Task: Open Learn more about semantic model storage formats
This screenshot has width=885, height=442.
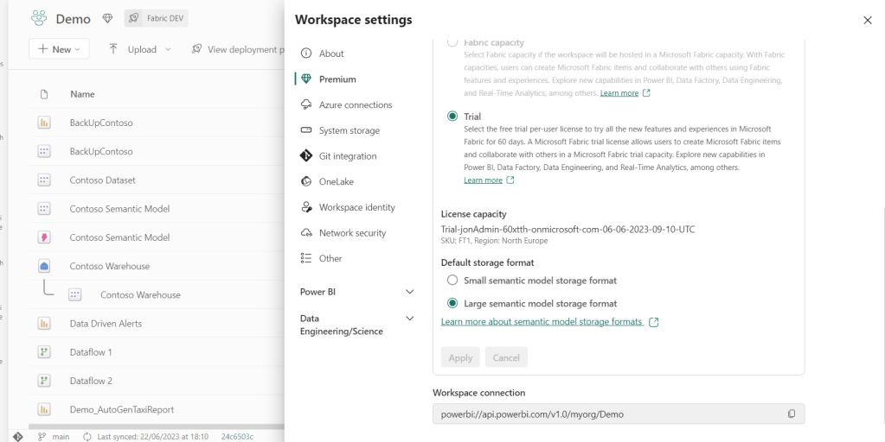Action: tap(542, 322)
